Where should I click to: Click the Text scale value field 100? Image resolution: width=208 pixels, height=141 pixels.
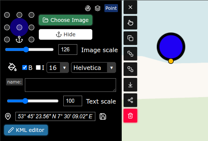pyautogui.click(x=73, y=101)
